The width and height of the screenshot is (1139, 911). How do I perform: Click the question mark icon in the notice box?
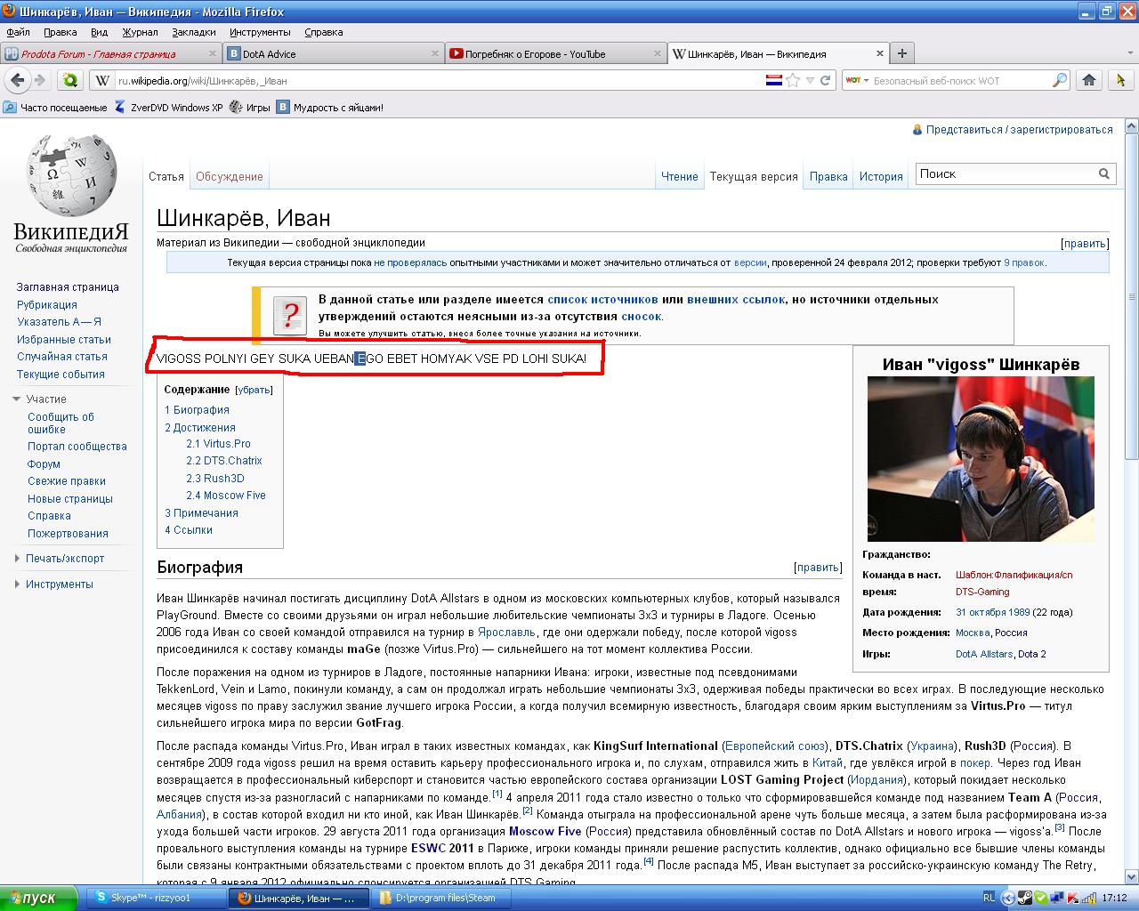[x=290, y=314]
